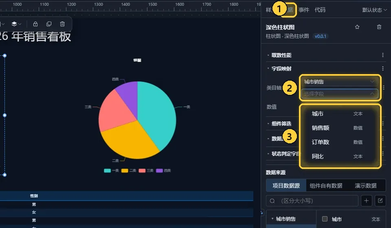Screen dimensions: 391x228
Task: Open more options for 字段映射 section
Action: pyautogui.click(x=383, y=68)
